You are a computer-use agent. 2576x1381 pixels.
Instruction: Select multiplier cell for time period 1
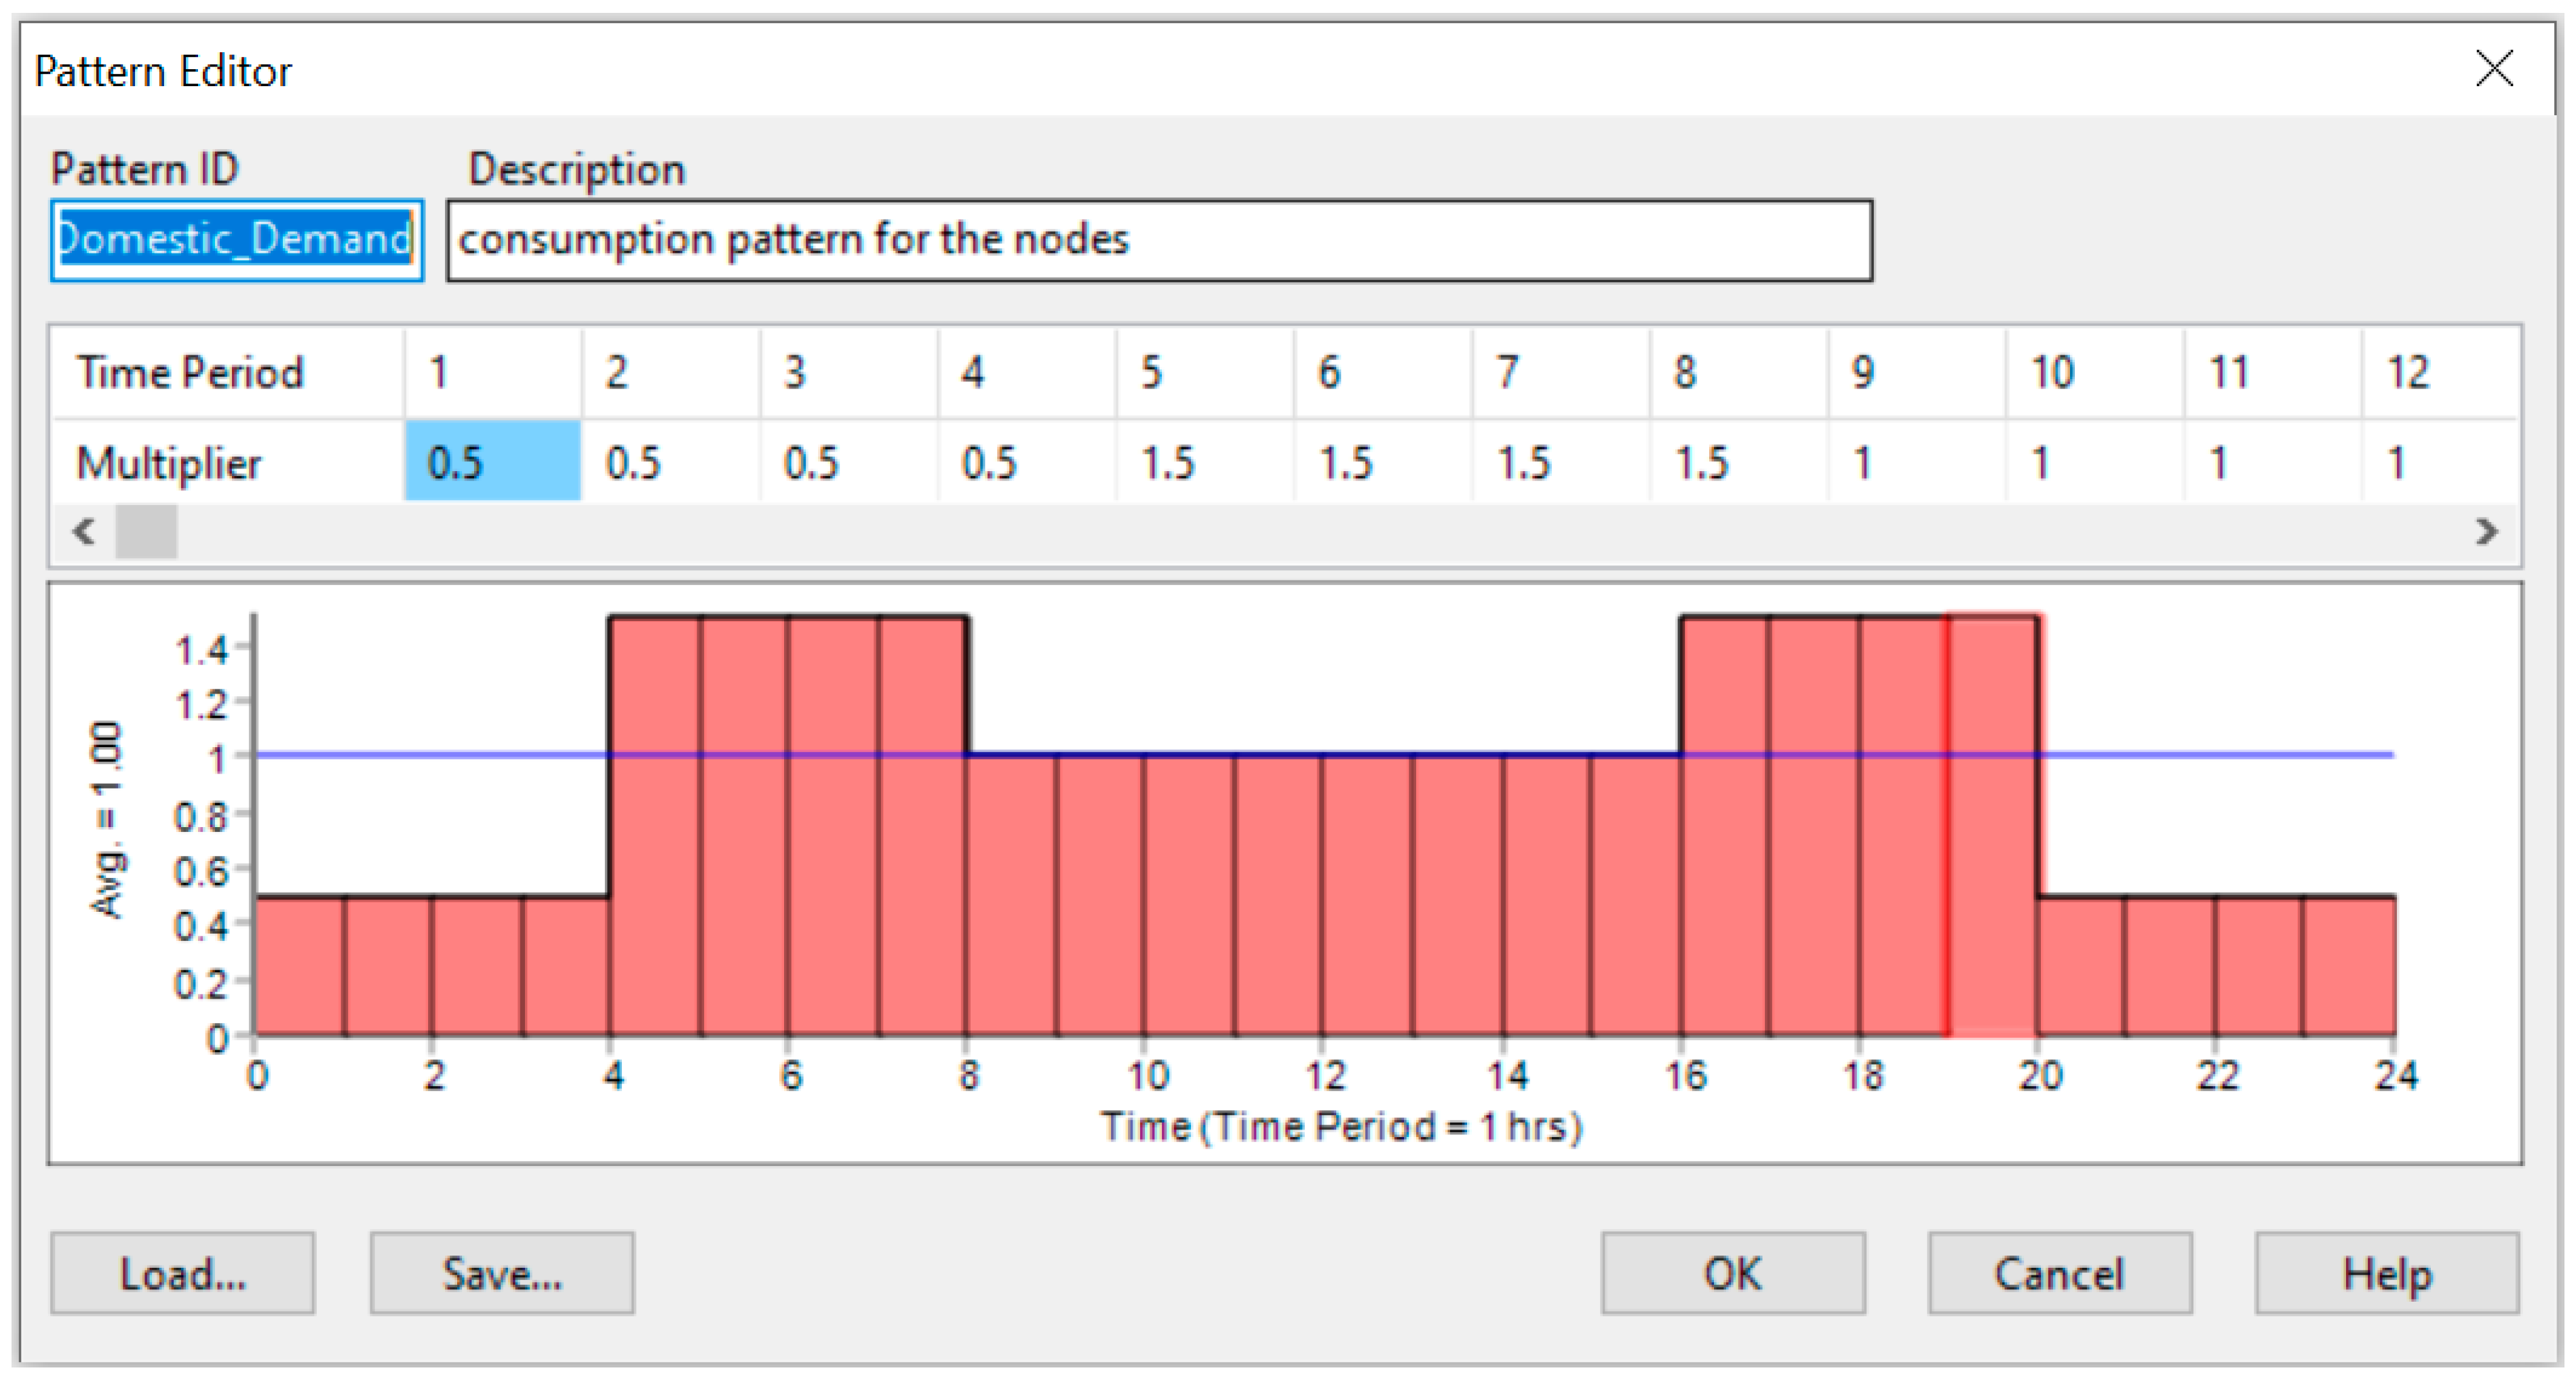point(492,462)
